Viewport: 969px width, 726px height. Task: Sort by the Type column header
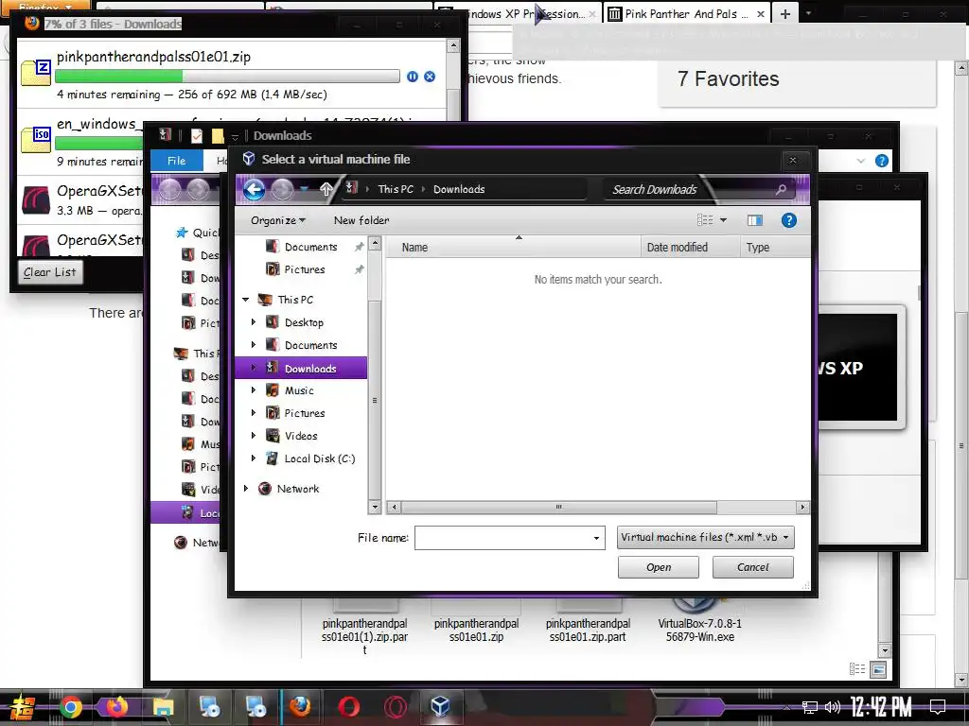pos(775,247)
